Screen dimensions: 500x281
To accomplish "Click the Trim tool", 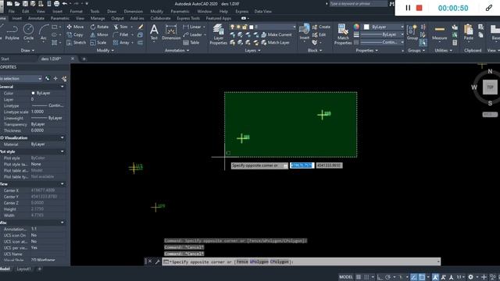I will (120, 27).
